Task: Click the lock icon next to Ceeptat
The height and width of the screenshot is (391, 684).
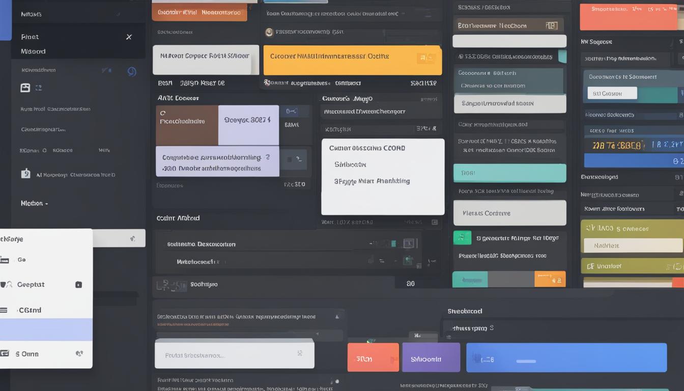Action: pos(78,285)
